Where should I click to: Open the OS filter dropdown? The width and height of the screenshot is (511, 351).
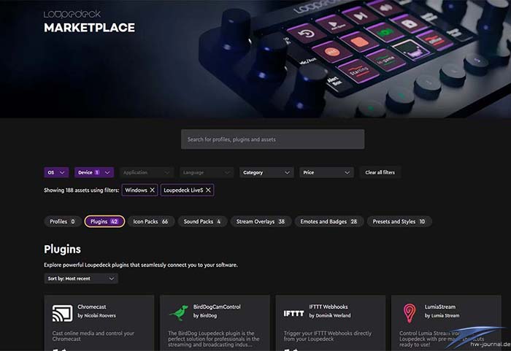tap(56, 172)
